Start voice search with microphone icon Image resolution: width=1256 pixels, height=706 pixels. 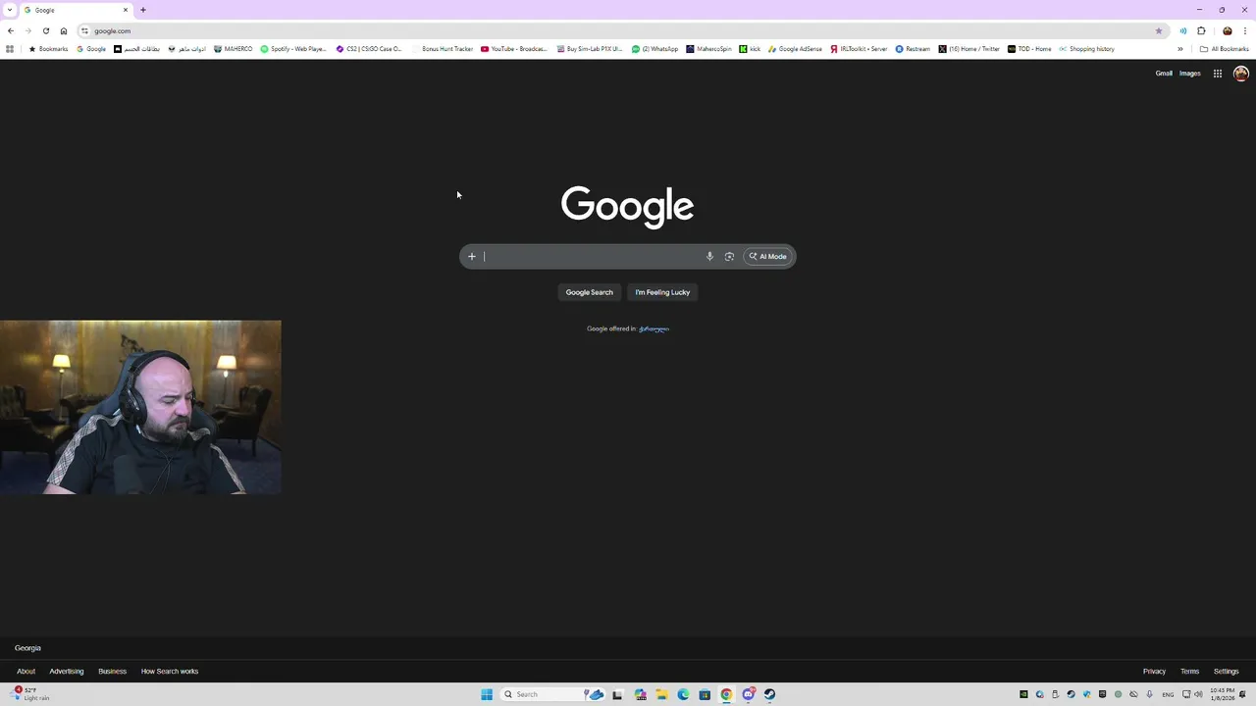[709, 257]
